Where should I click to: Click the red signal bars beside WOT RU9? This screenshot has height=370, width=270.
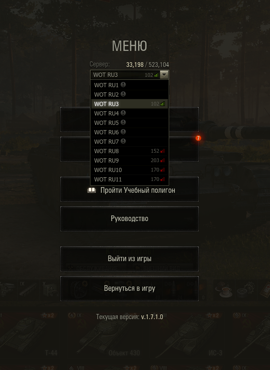click(163, 160)
